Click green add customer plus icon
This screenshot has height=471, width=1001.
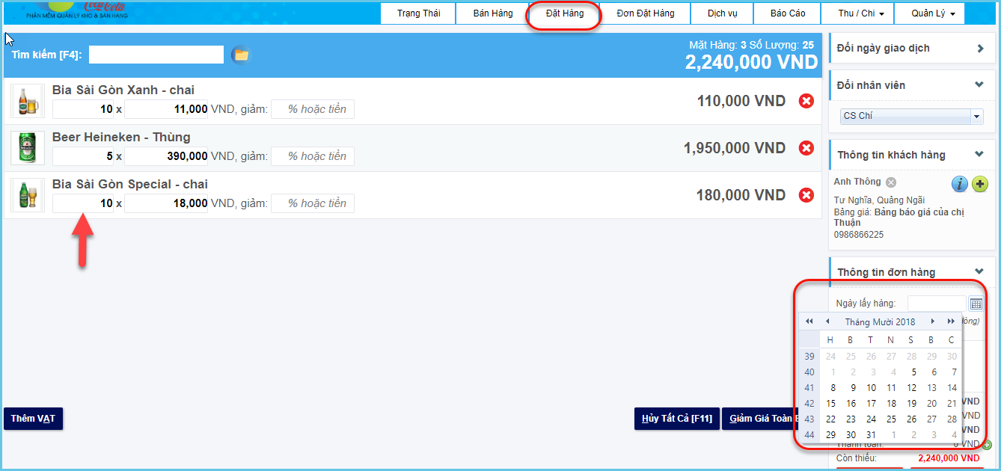(979, 184)
